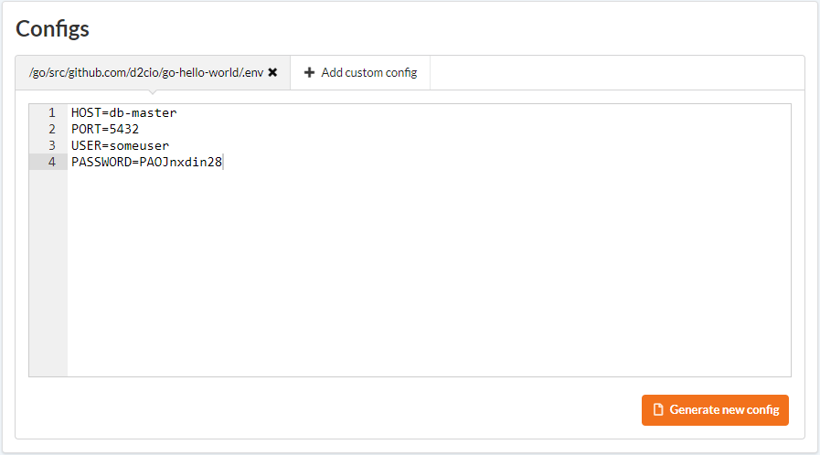Click Generate new config button
Image resolution: width=820 pixels, height=455 pixels.
pos(715,410)
